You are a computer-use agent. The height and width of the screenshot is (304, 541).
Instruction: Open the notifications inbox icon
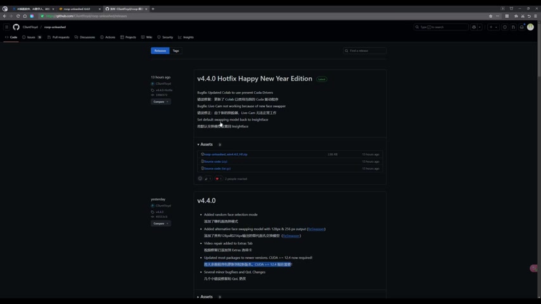tap(522, 27)
